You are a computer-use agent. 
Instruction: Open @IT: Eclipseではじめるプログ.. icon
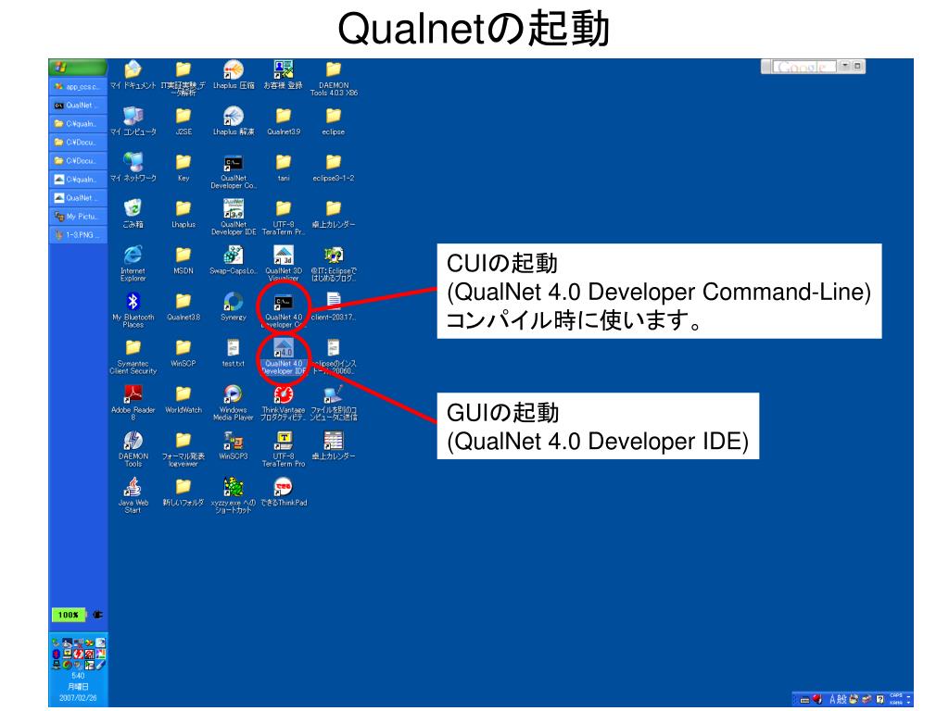[x=334, y=264]
